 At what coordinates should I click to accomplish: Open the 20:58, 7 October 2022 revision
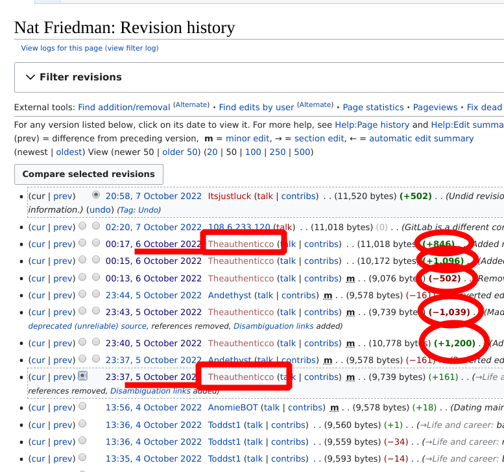154,196
